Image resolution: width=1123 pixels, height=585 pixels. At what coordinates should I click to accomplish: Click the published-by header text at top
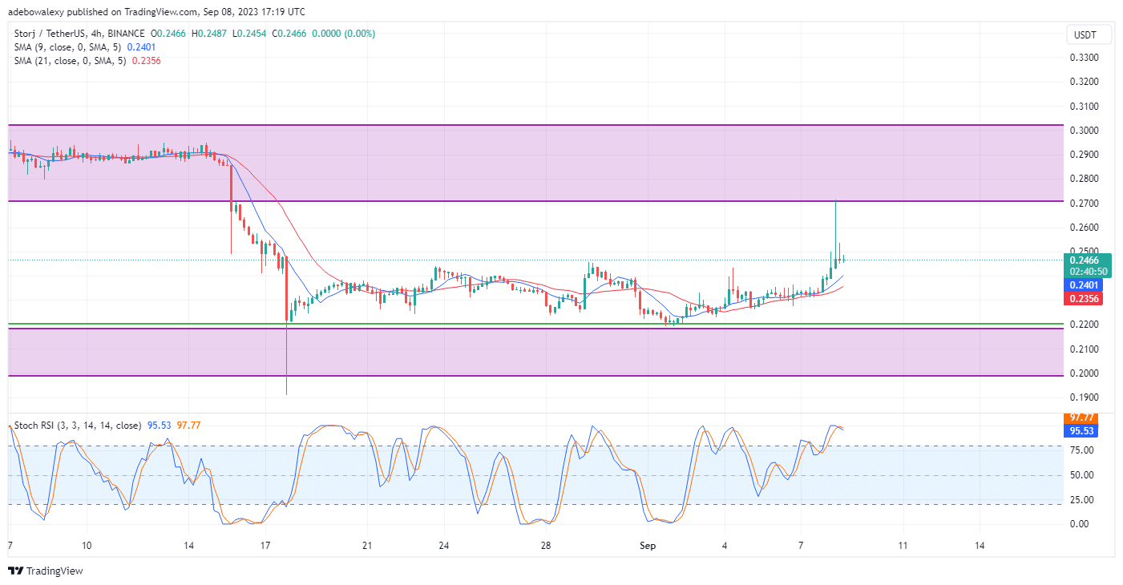[156, 12]
